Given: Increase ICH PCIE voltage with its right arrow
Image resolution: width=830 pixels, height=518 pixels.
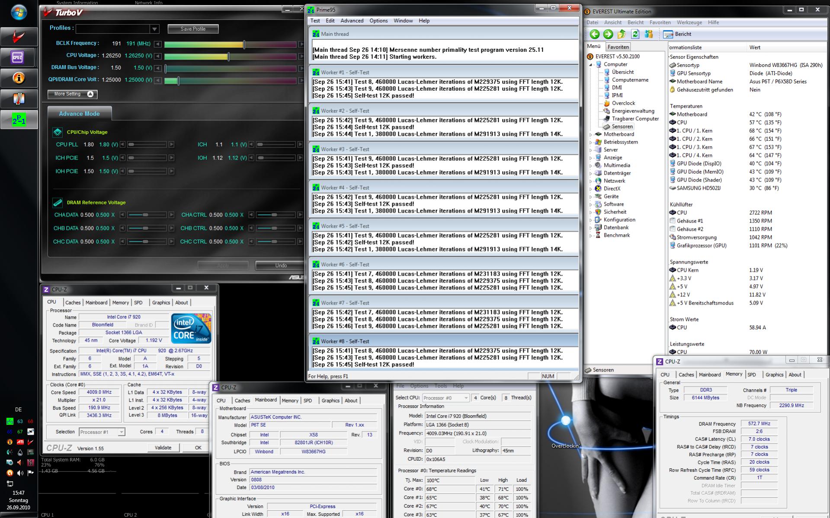Looking at the screenshot, I should point(171,158).
